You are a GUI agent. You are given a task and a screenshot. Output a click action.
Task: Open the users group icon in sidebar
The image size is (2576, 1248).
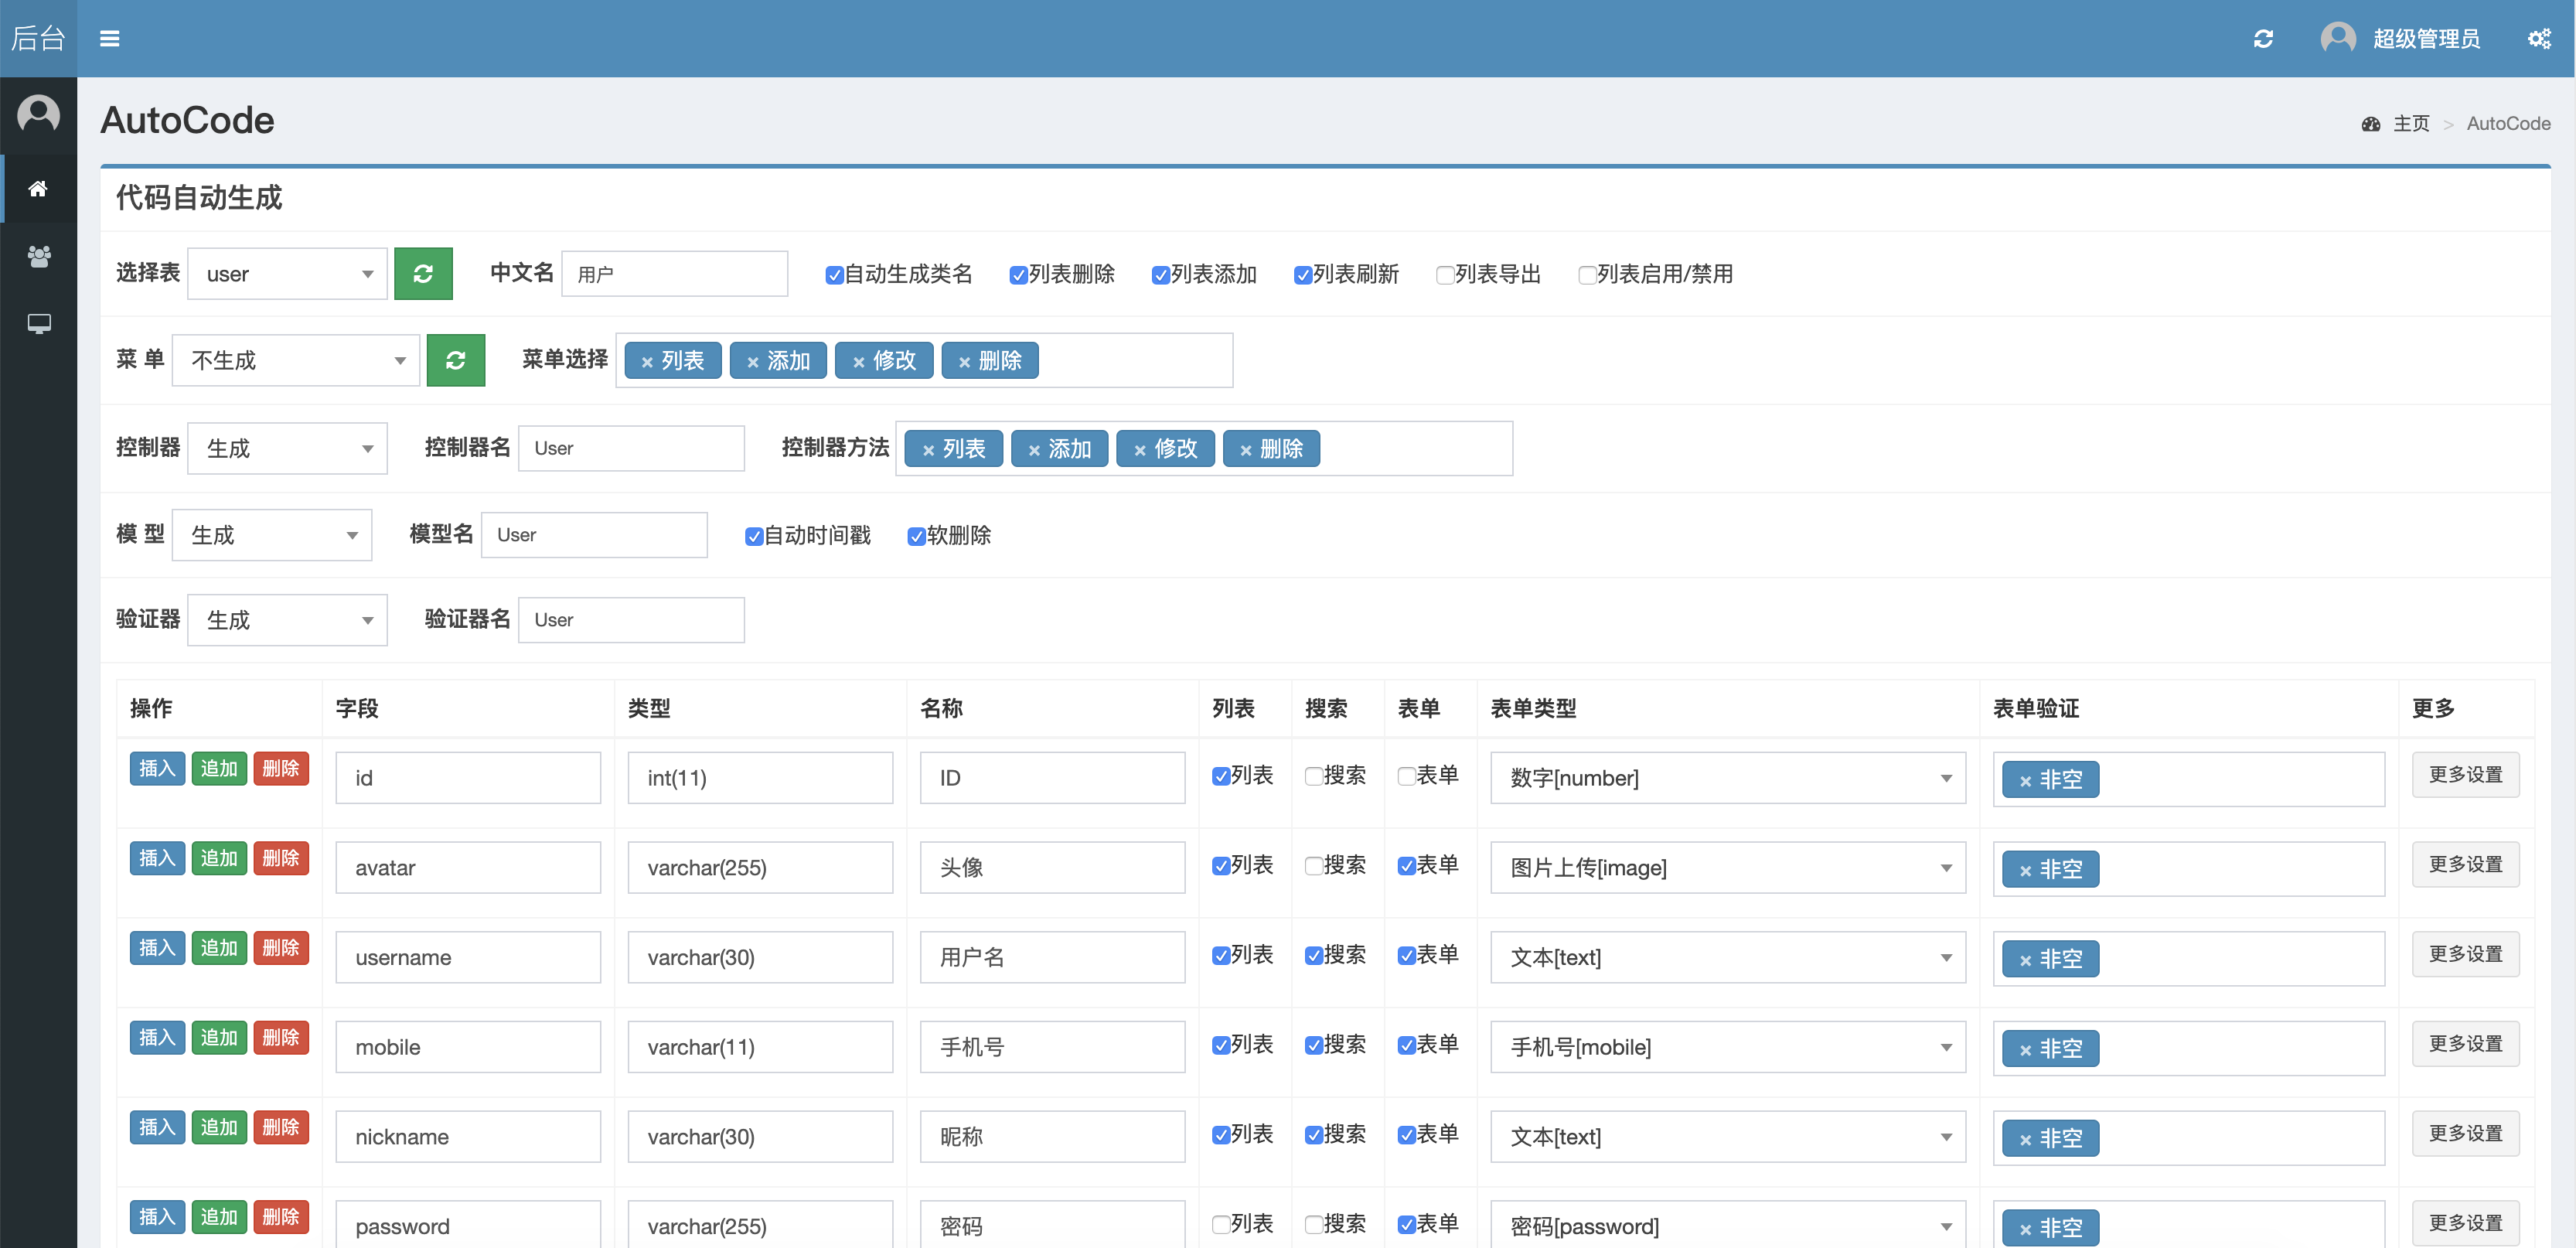[38, 256]
